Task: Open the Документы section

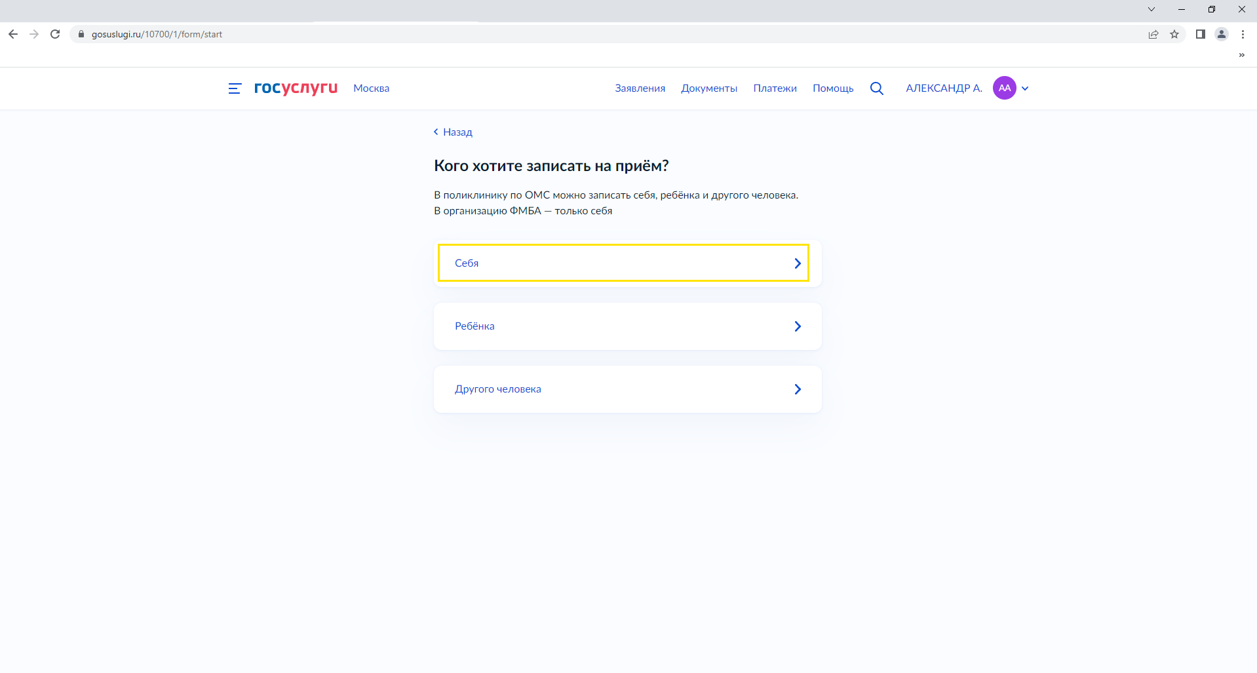Action: (x=709, y=88)
